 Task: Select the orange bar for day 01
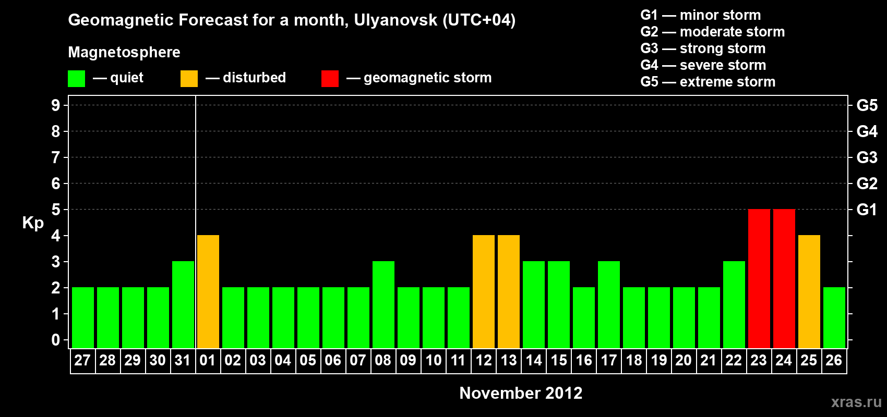[208, 291]
